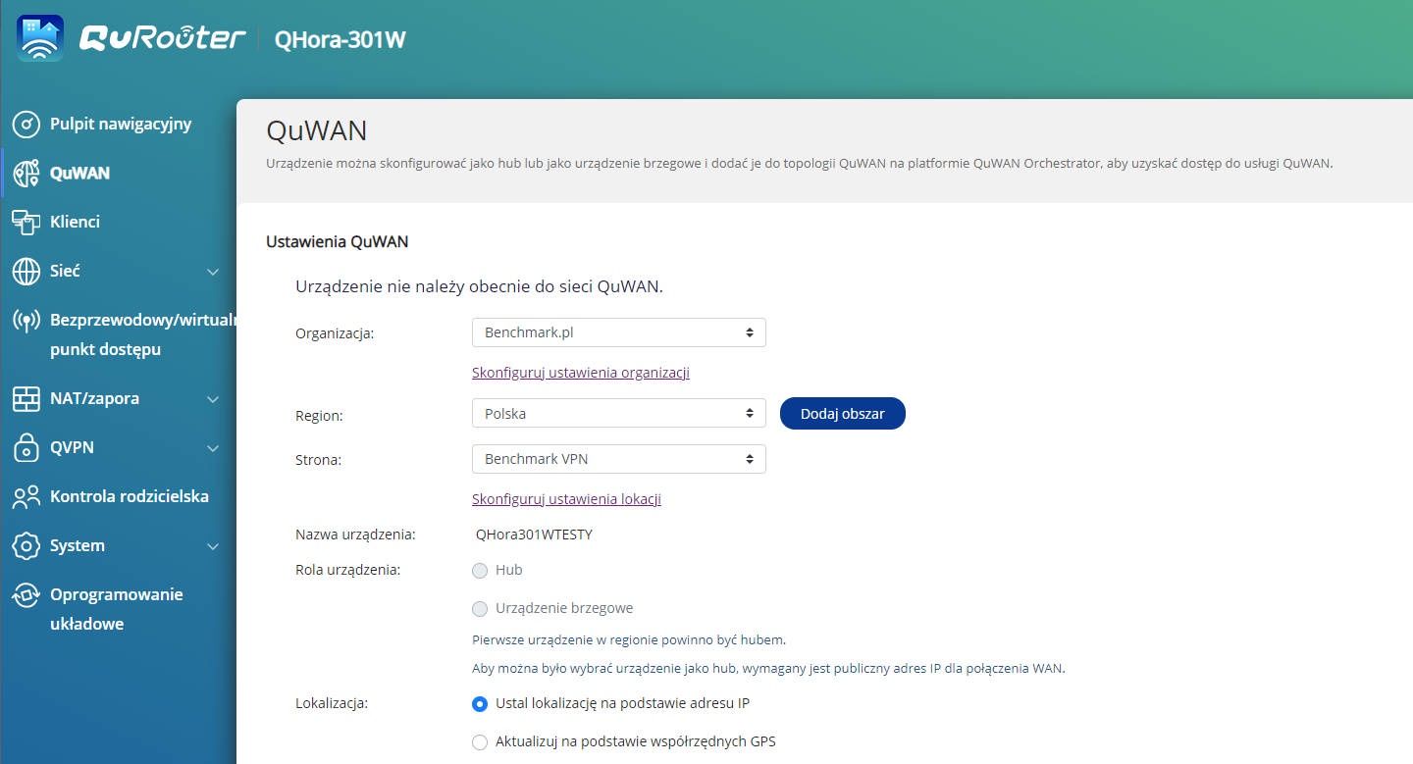Click the Pulpit nawigacyjny dashboard icon
The image size is (1413, 764).
pyautogui.click(x=26, y=125)
